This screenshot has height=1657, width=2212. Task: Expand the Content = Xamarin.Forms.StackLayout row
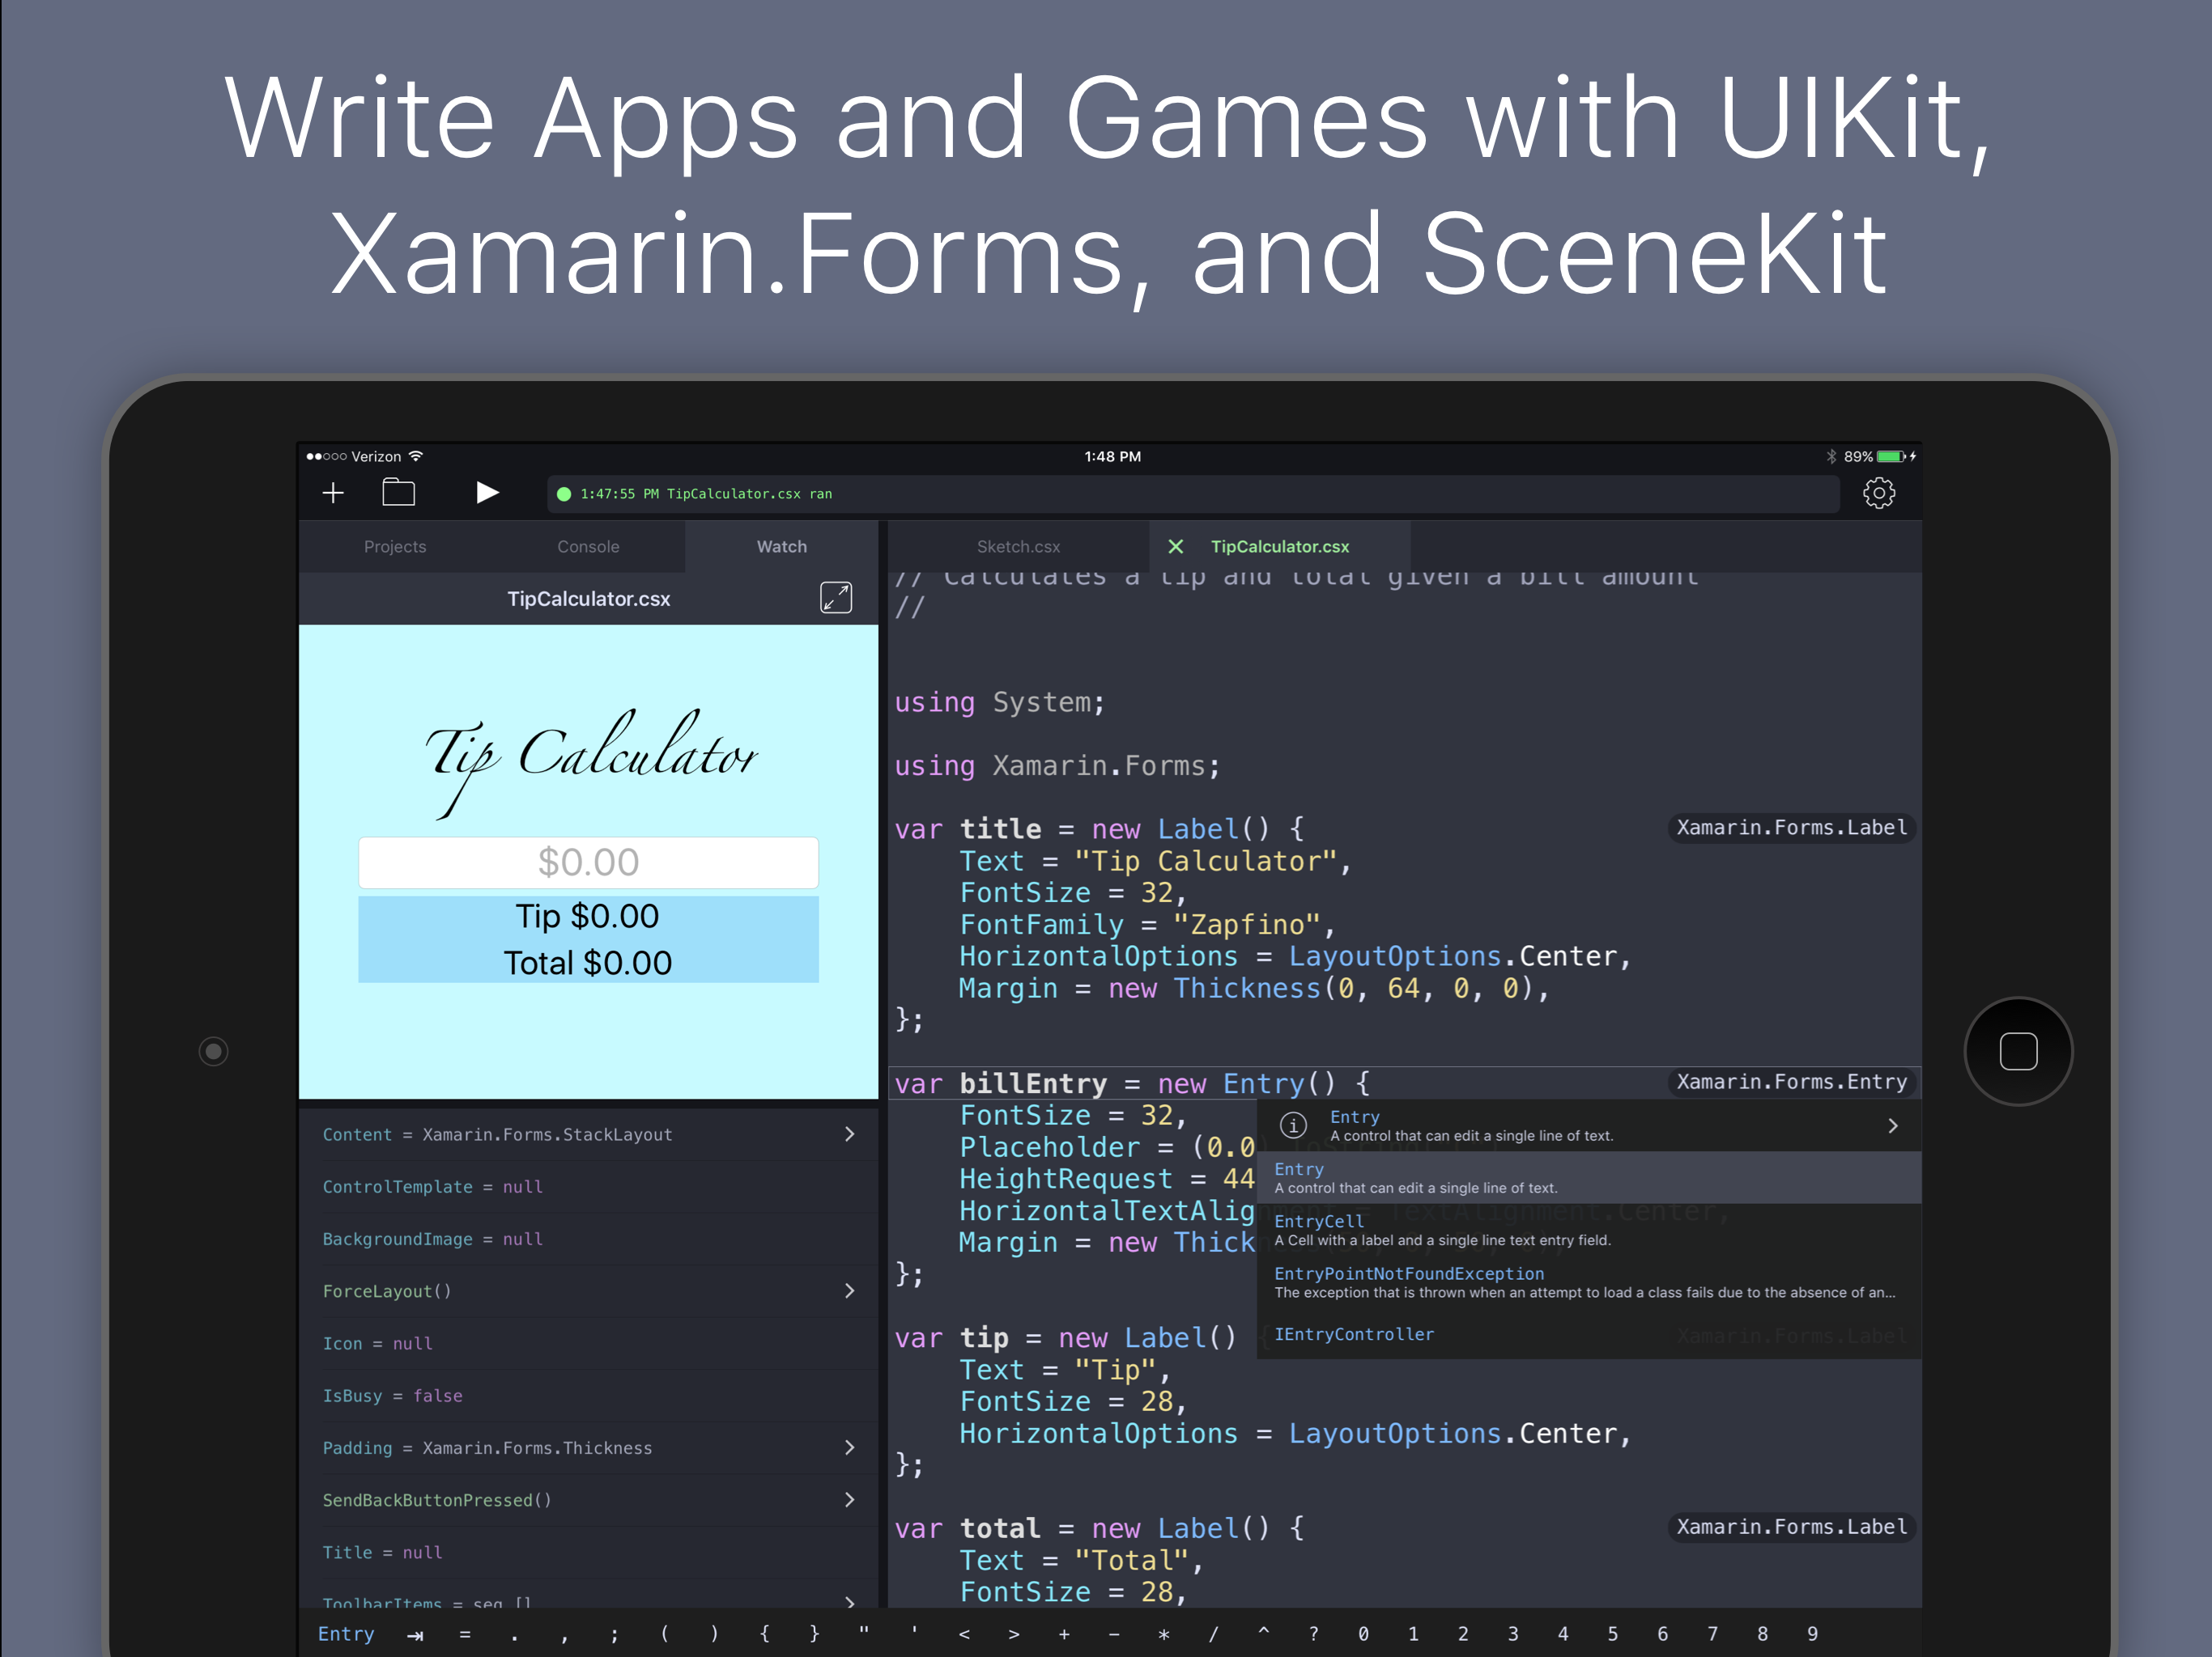pyautogui.click(x=588, y=1134)
